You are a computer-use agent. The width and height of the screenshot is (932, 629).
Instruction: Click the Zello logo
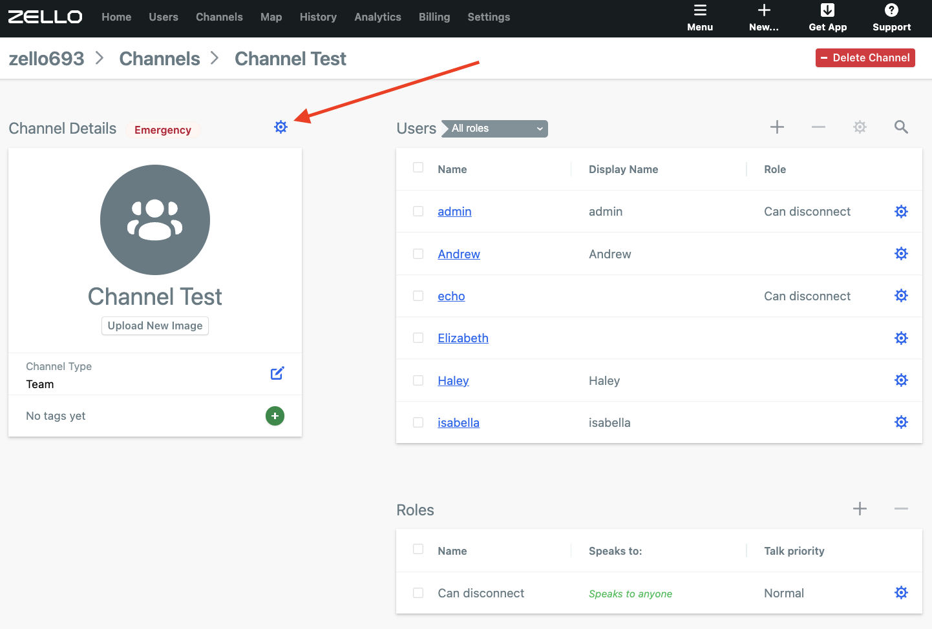point(45,17)
